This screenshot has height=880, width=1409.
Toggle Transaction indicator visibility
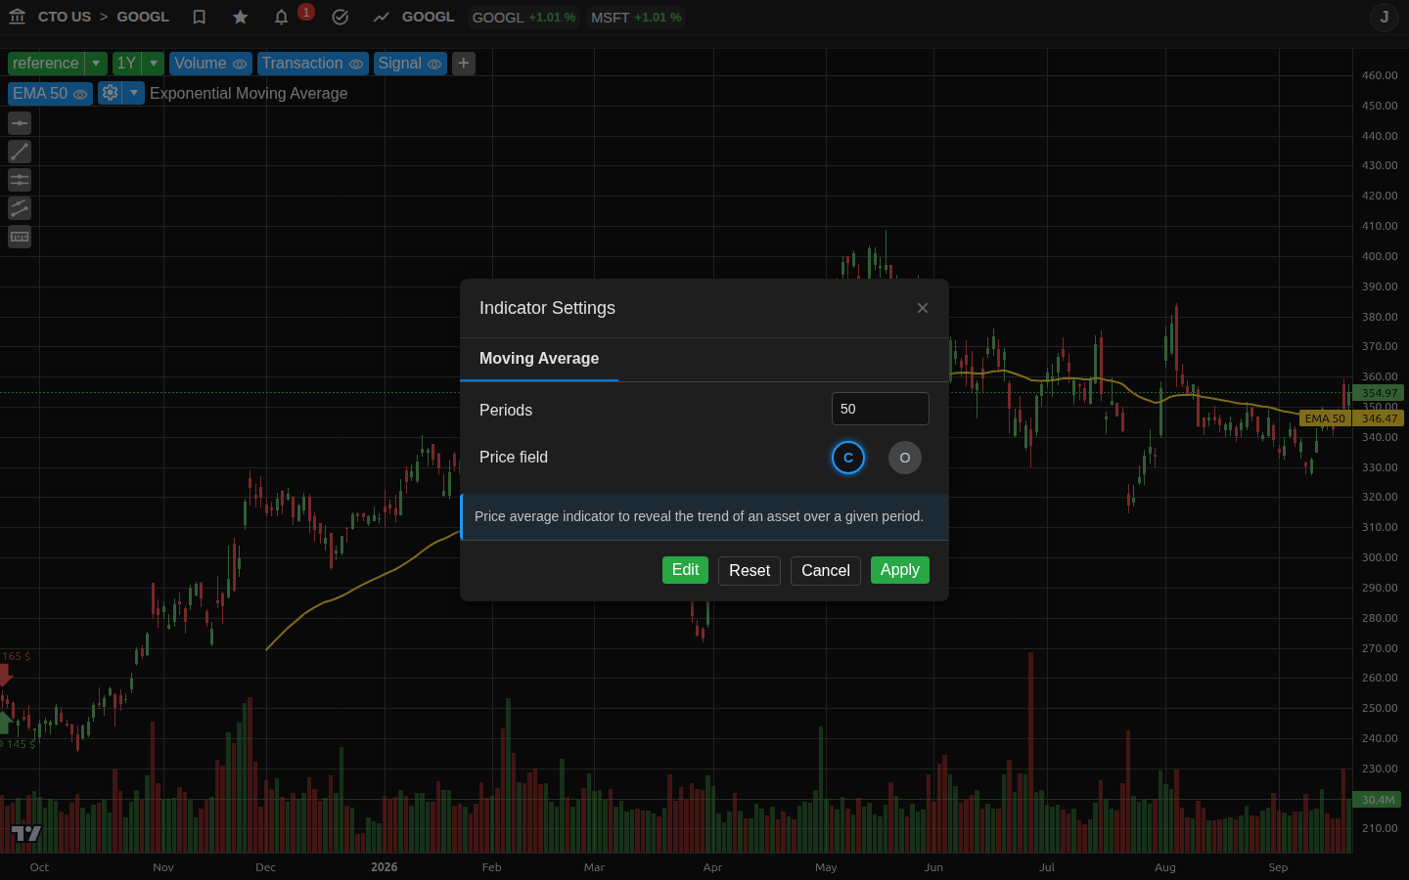click(x=356, y=64)
